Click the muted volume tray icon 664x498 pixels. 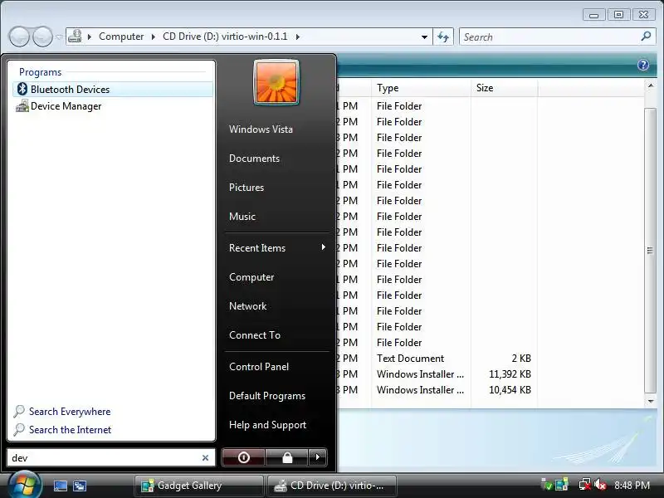pyautogui.click(x=600, y=485)
